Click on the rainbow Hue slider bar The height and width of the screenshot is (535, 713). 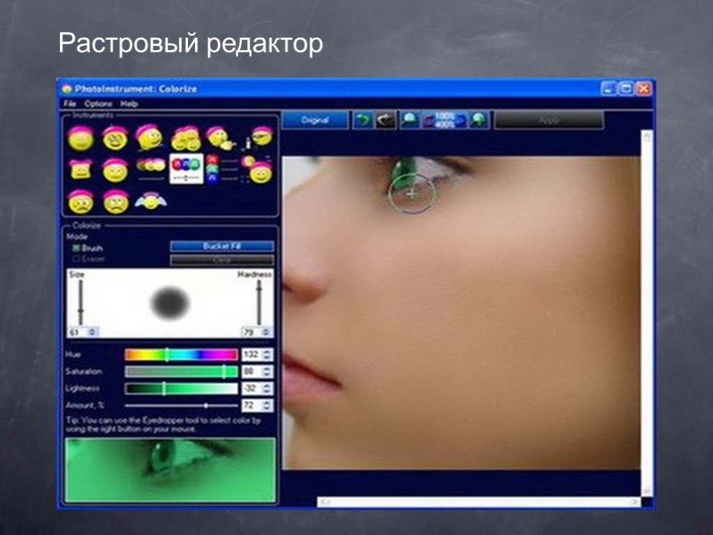click(181, 355)
